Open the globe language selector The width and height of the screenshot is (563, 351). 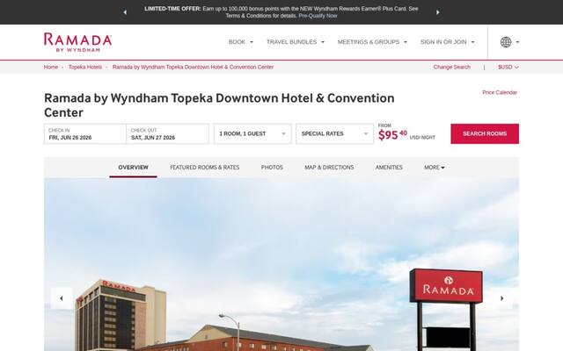tap(509, 42)
